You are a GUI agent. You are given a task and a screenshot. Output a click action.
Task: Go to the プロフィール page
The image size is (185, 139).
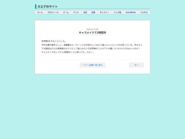pos(53,12)
